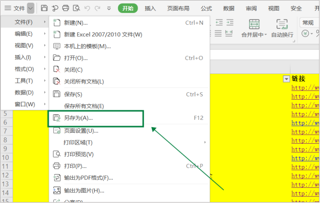The width and height of the screenshot is (320, 203).
Task: Select row header 12
Action: coord(6,175)
